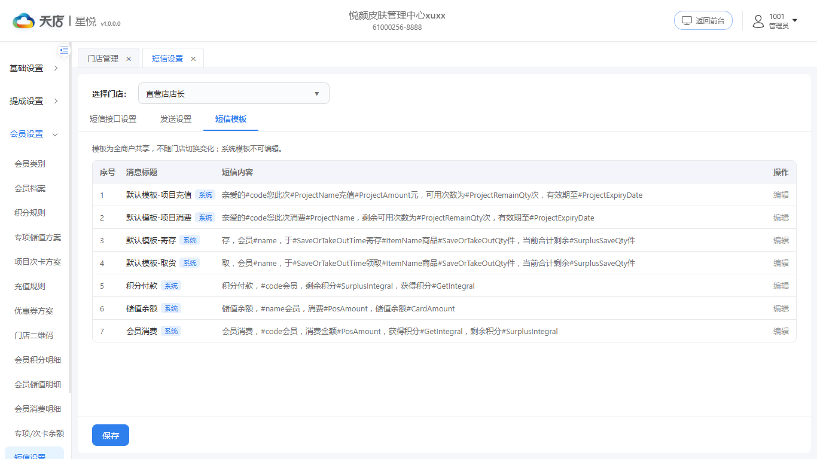This screenshot has height=459, width=817.
Task: Click the monitor icon in 返回前台
Action: pyautogui.click(x=687, y=20)
